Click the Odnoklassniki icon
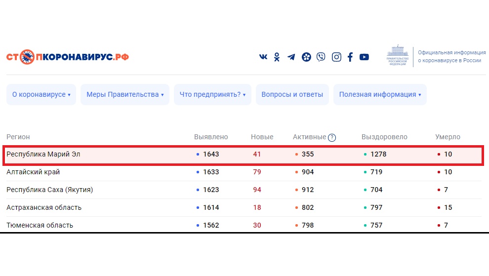The height and width of the screenshot is (276, 489). pos(277,57)
